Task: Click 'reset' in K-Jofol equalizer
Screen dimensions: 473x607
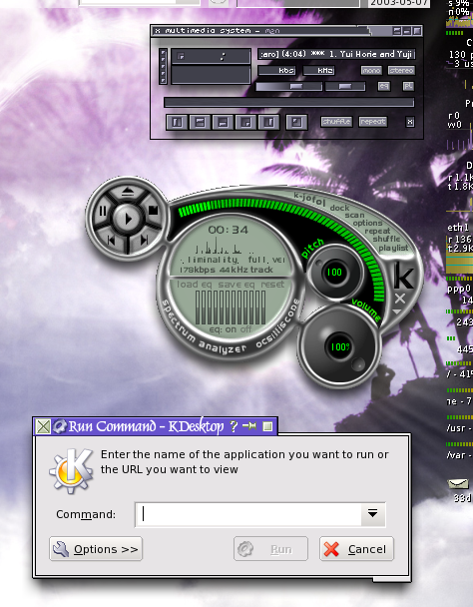Action: tap(272, 285)
